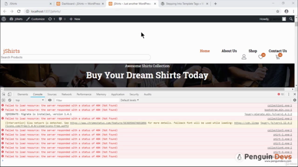Switch to the Elements tab

click(23, 94)
